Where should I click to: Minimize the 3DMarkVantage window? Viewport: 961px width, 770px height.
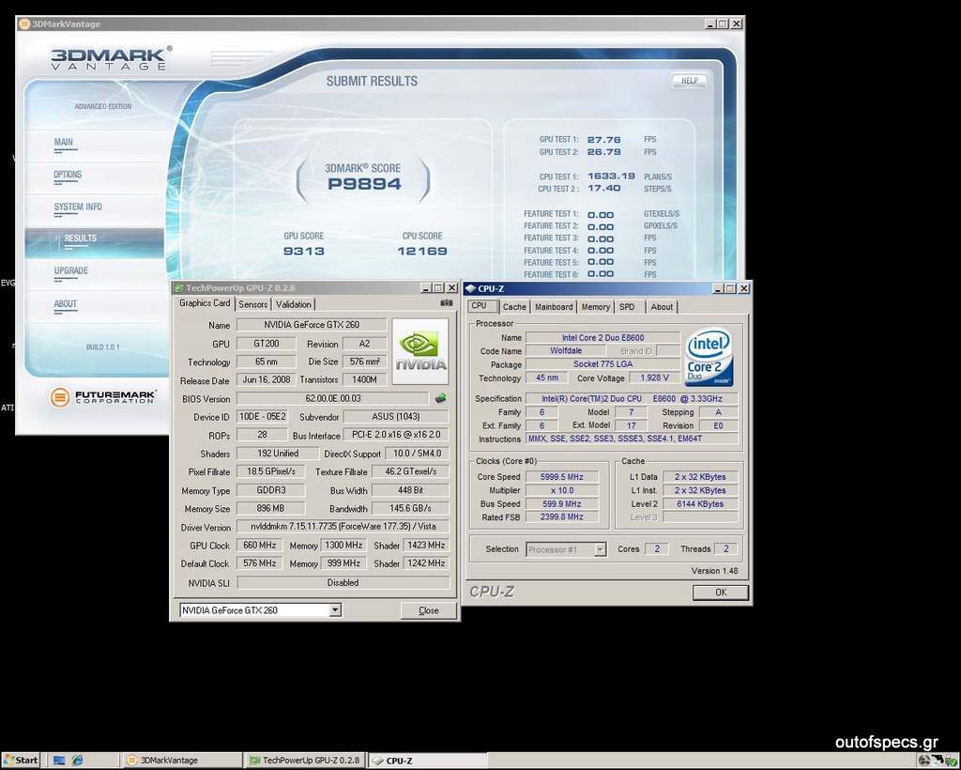click(x=710, y=23)
